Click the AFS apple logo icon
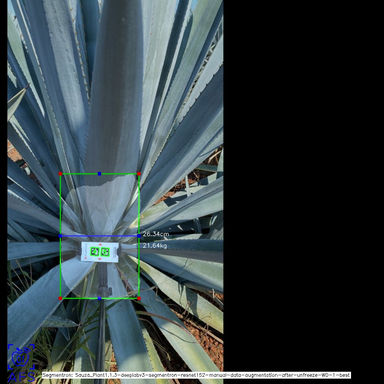 click(21, 357)
